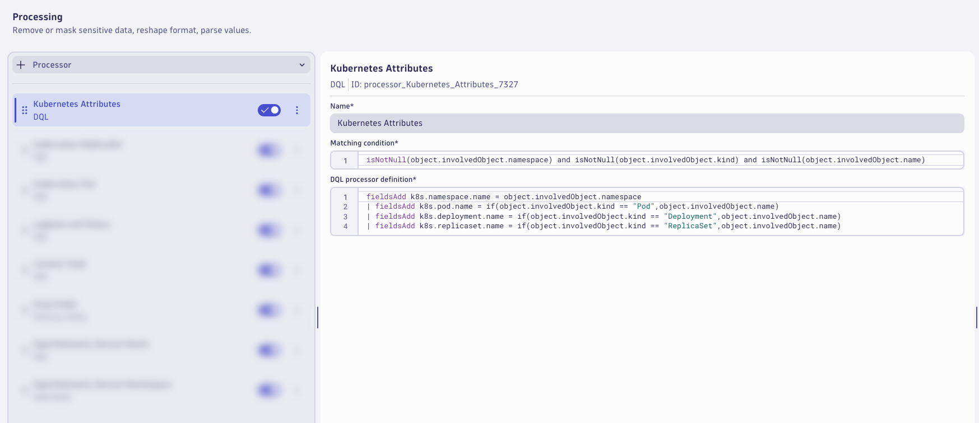Image resolution: width=979 pixels, height=423 pixels.
Task: Click the Kubernetes Attributes detail heading
Action: point(382,68)
